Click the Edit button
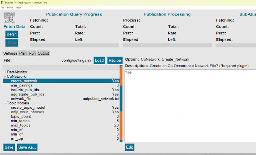256x155 pixels. point(130,147)
